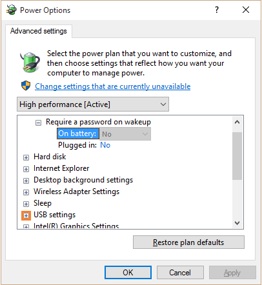Expand Wireless Adapter Settings node

[x=26, y=192]
